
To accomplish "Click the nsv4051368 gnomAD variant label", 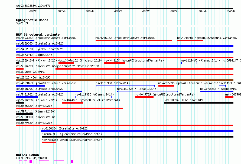I will tap(72, 140).
